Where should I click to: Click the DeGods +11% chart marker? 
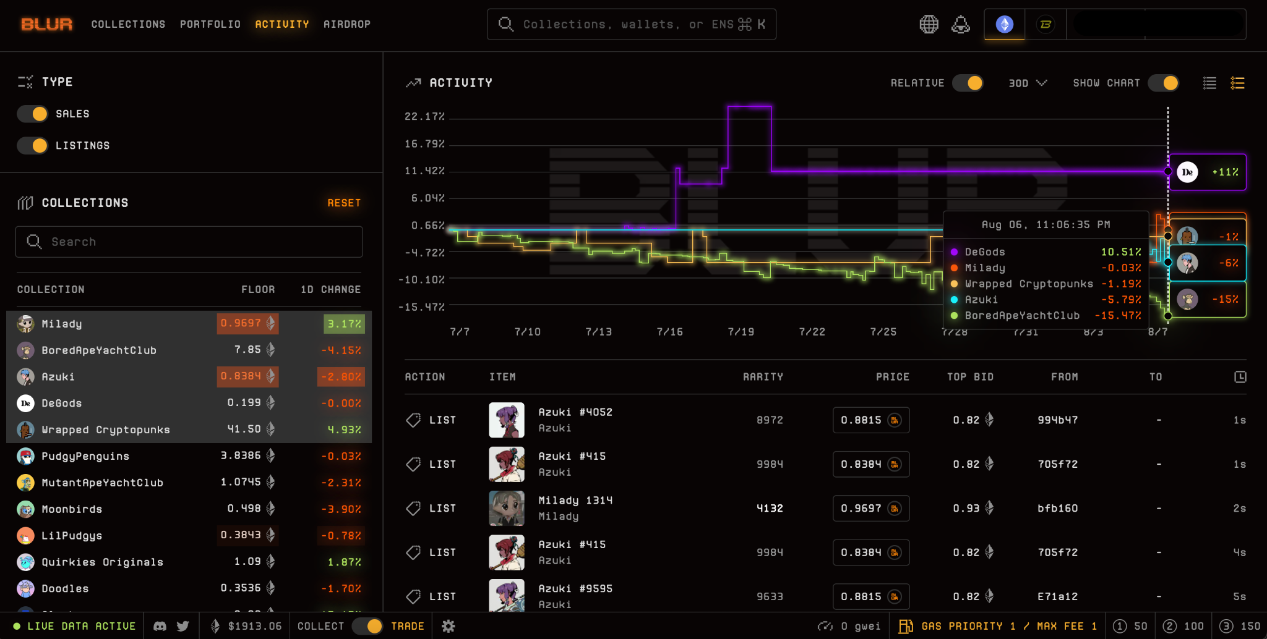pyautogui.click(x=1208, y=172)
